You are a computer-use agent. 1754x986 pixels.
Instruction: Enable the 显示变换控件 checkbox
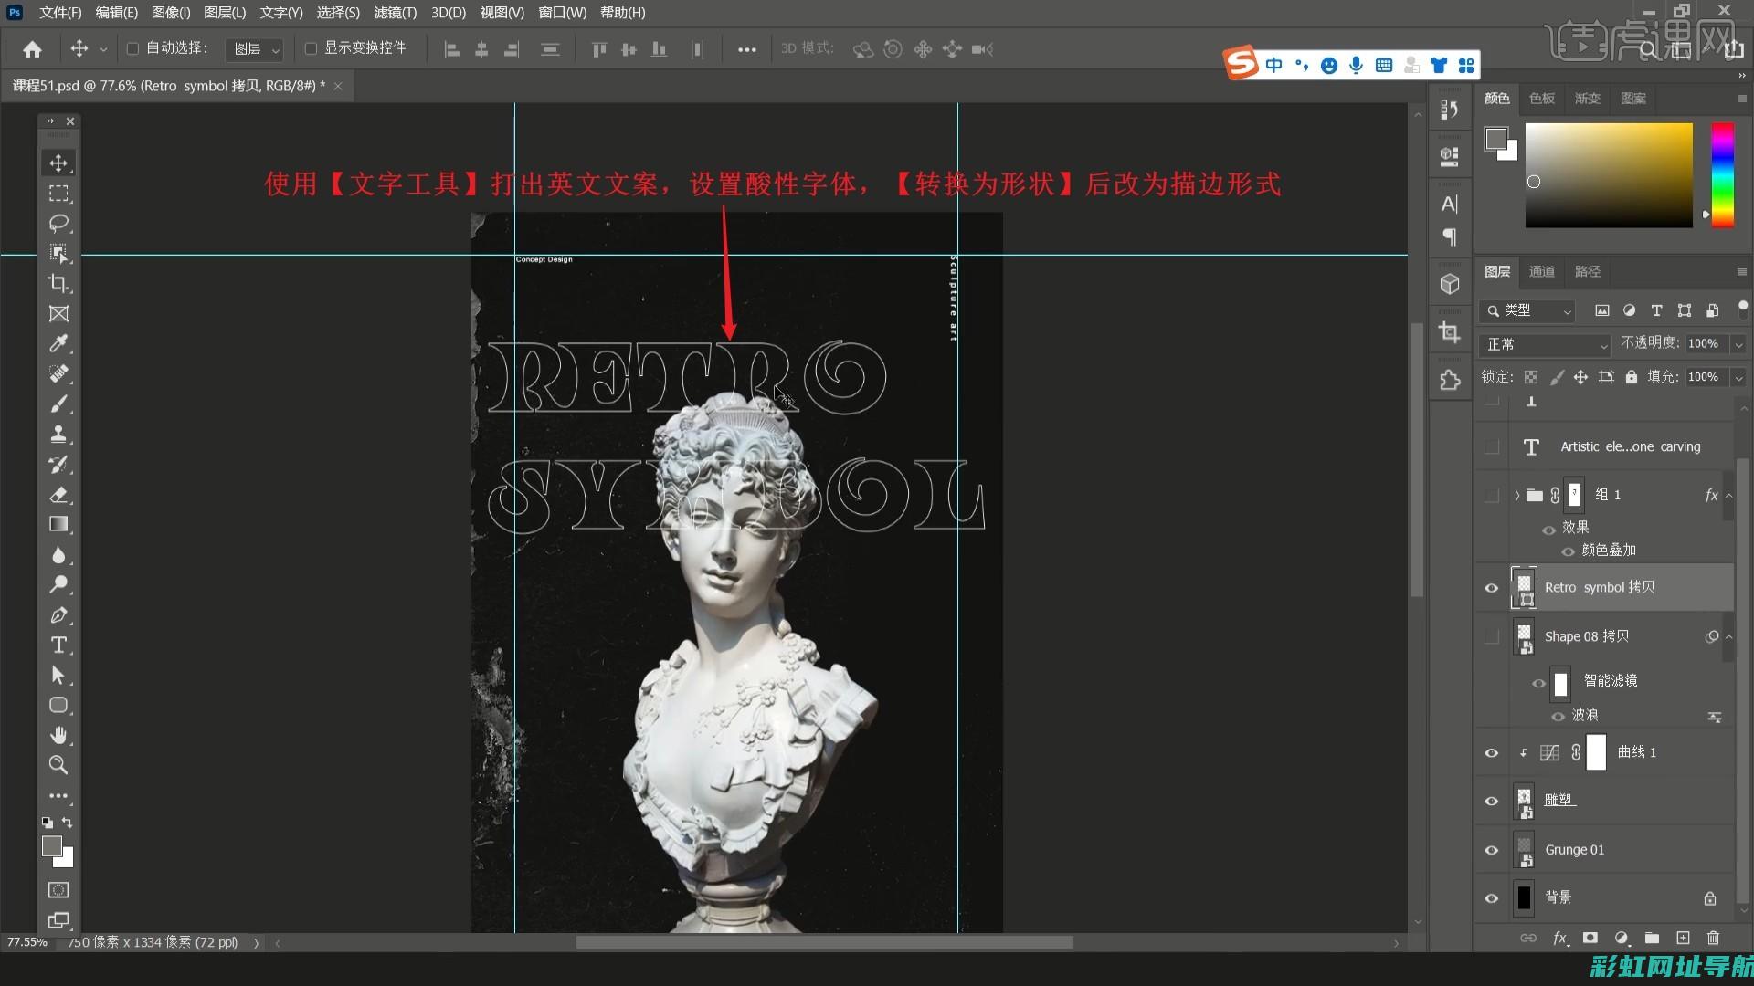(x=311, y=48)
